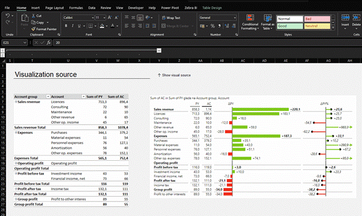
Task: Open the File menu
Action: tap(7, 8)
